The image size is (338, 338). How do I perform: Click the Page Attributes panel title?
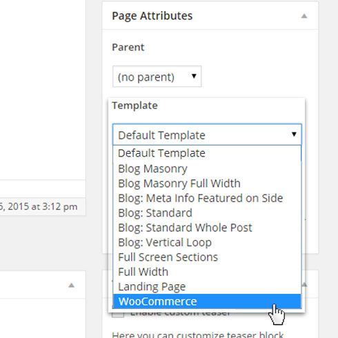152,16
